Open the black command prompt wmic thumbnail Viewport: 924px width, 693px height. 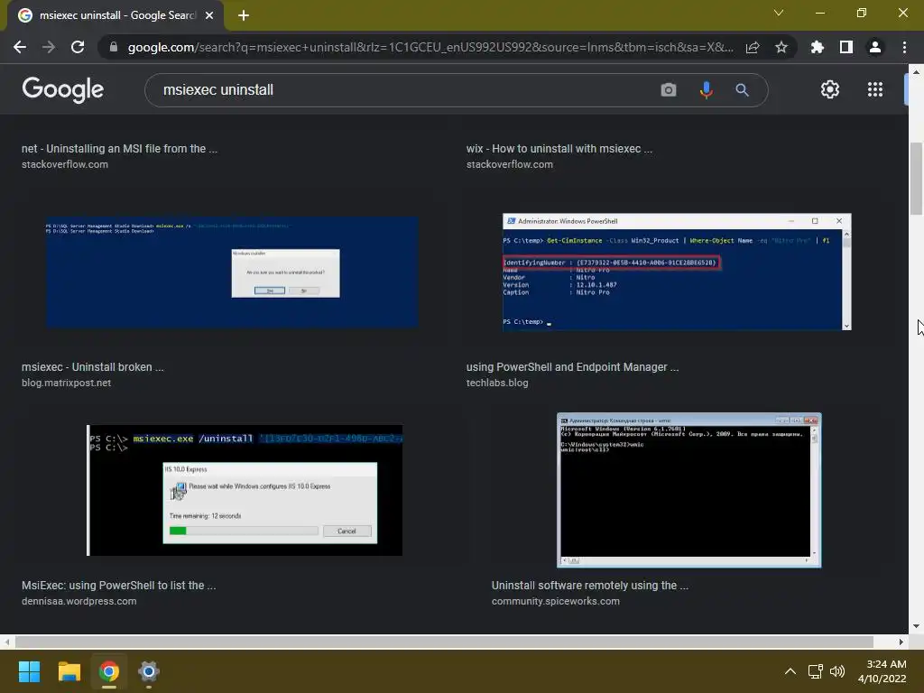coord(688,490)
